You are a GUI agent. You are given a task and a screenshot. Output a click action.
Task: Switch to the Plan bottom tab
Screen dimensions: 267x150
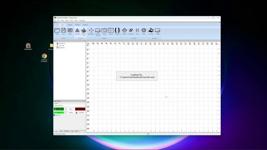[x=61, y=131]
